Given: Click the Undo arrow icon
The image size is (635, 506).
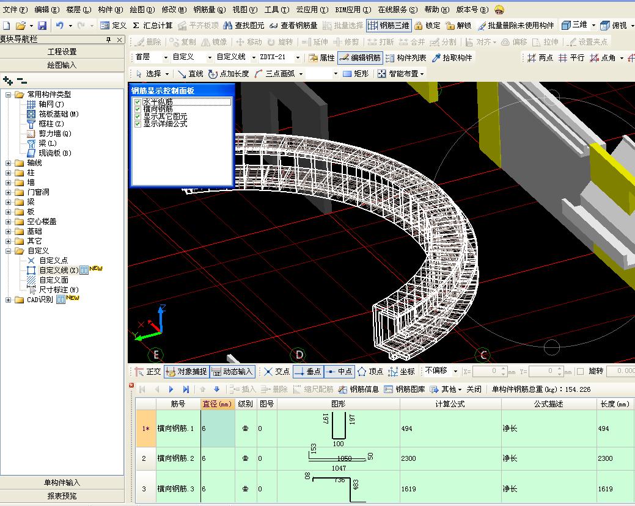Looking at the screenshot, I should point(59,26).
